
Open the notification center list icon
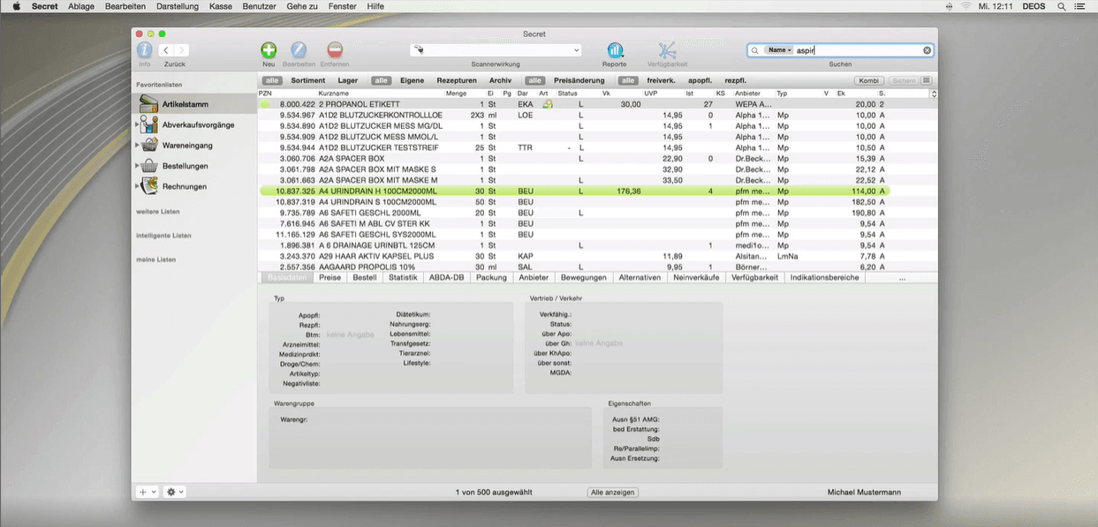(x=1081, y=6)
